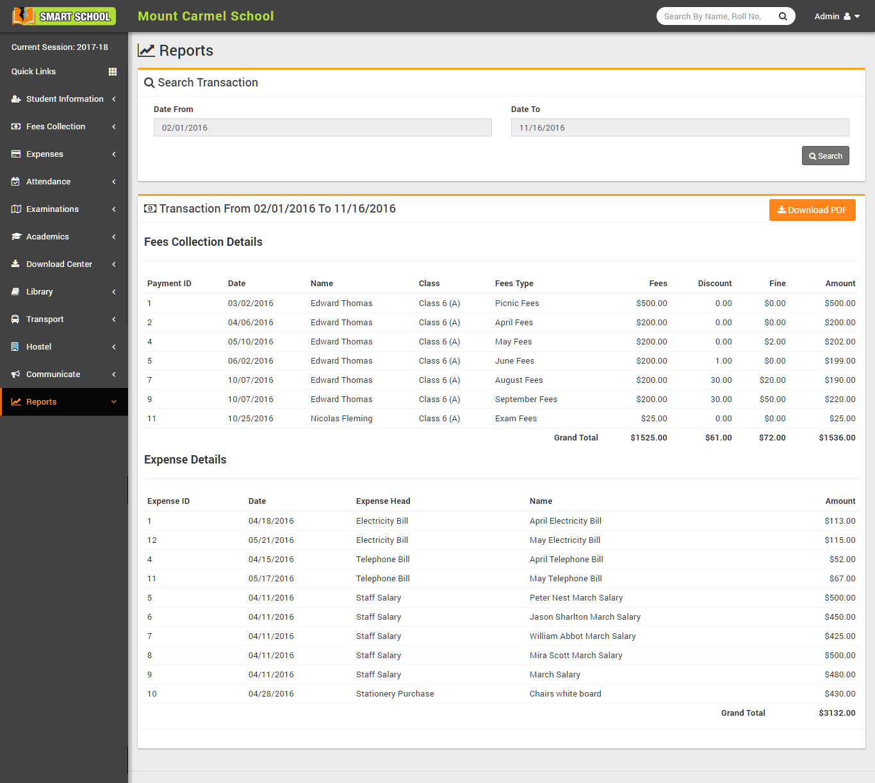Click the Examinations book icon
Viewport: 875px width, 783px height.
click(x=15, y=209)
